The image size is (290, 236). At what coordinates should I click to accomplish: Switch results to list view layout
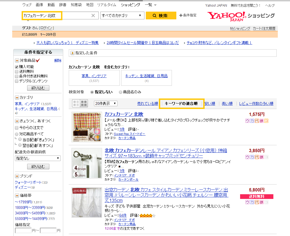tap(76, 103)
